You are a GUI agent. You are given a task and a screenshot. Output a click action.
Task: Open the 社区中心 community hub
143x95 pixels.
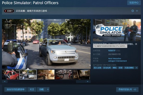click(x=134, y=3)
